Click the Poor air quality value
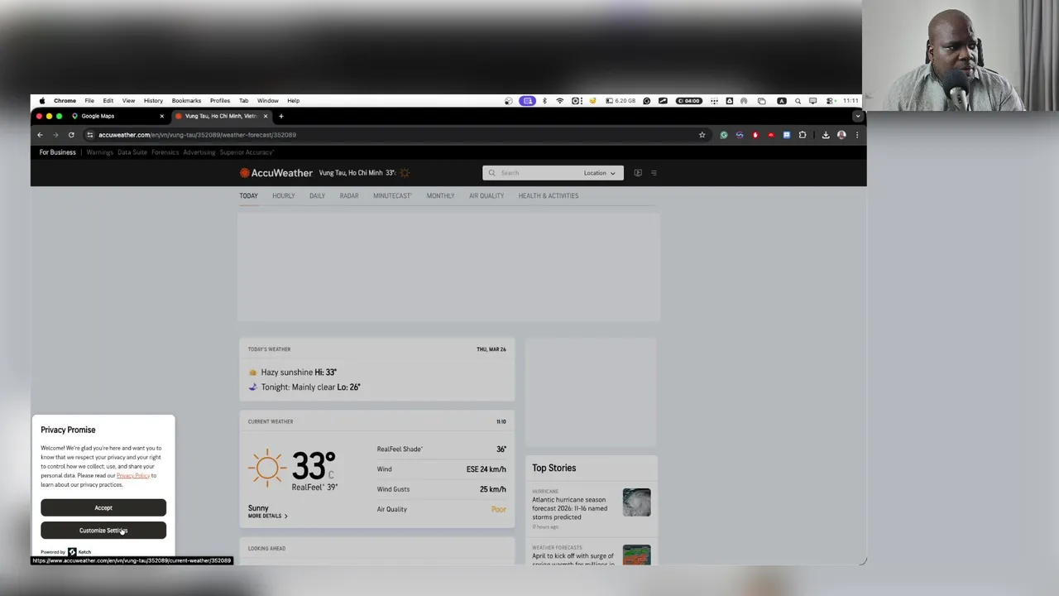Viewport: 1059px width, 596px height. (x=498, y=509)
